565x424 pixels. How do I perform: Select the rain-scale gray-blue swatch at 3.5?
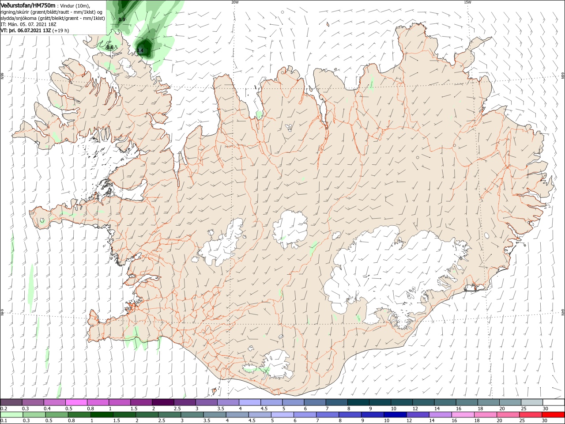coord(215,415)
